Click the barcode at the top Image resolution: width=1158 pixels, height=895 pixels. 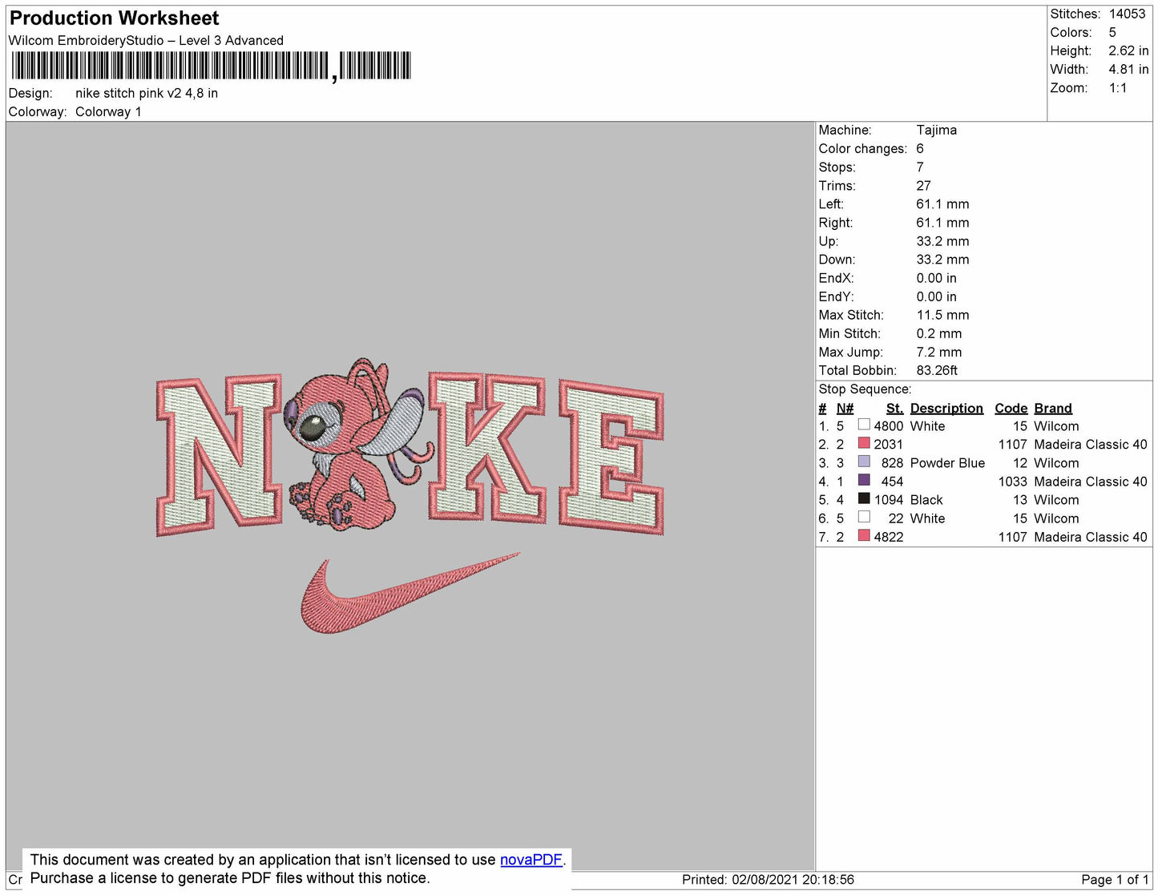pyautogui.click(x=211, y=66)
